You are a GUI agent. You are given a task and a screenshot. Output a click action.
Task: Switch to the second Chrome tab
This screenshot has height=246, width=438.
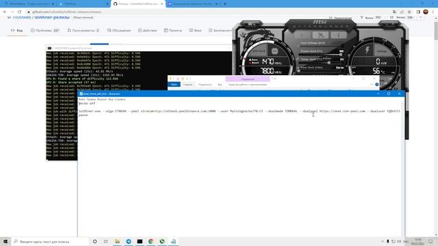(x=83, y=4)
